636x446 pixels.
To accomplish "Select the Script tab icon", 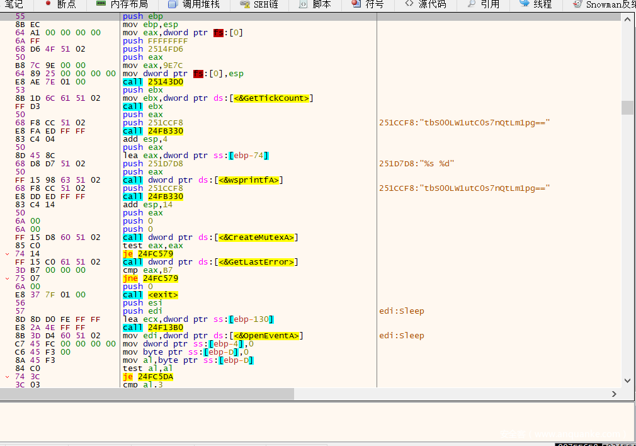I will (304, 4).
